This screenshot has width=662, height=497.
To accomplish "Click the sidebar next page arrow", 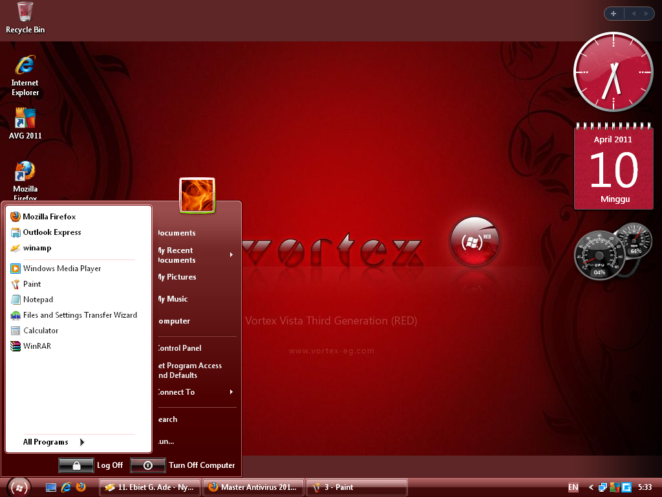I will pyautogui.click(x=646, y=14).
